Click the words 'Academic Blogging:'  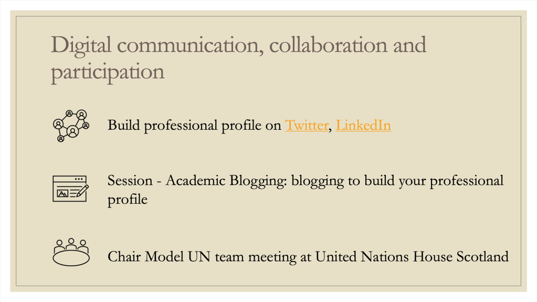pyautogui.click(x=226, y=181)
